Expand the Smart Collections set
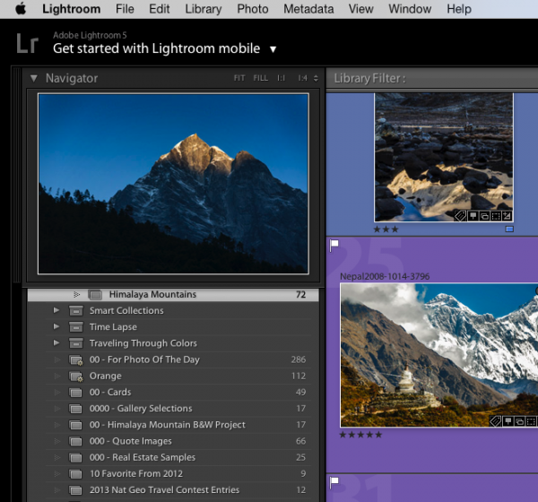This screenshot has height=502, width=538. [x=56, y=311]
